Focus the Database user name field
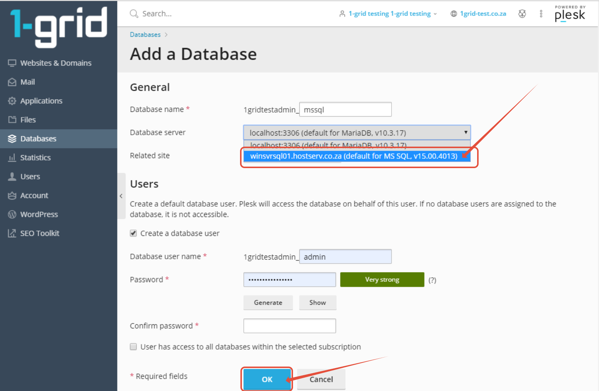The image size is (599, 391). 345,256
